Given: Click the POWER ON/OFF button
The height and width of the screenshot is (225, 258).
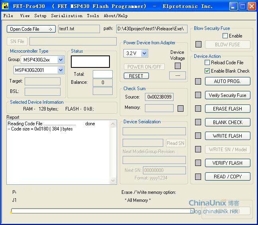Looking at the screenshot, I should click(x=144, y=67).
